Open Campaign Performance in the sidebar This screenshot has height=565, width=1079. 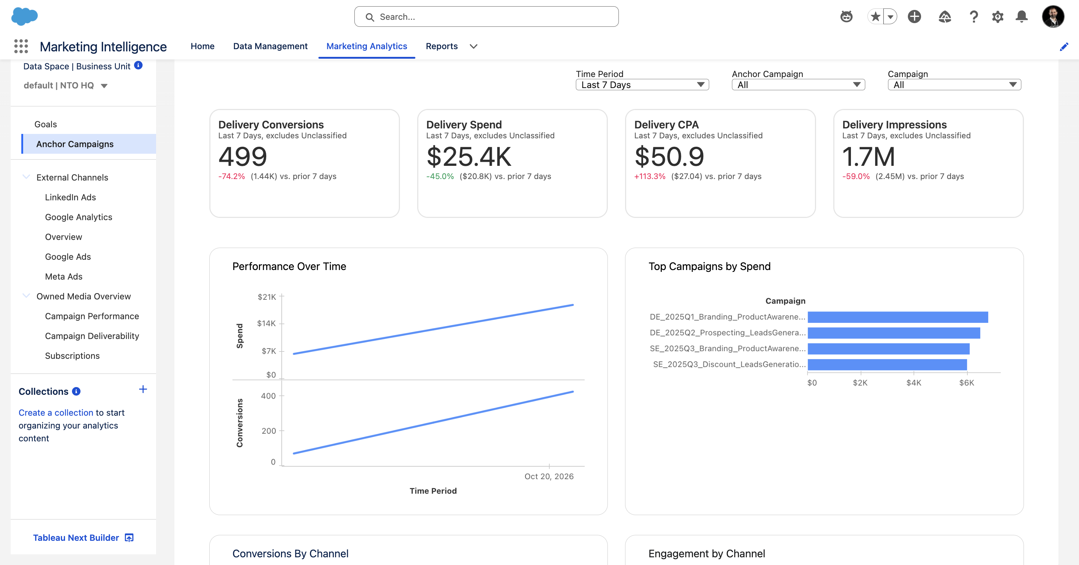92,316
